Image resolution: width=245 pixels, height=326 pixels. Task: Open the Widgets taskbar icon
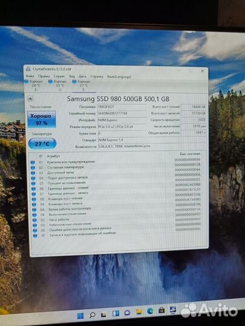tap(116, 313)
